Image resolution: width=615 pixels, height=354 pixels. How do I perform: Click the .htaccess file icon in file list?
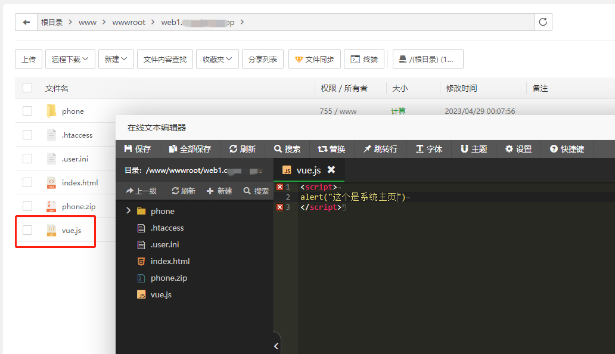point(51,135)
